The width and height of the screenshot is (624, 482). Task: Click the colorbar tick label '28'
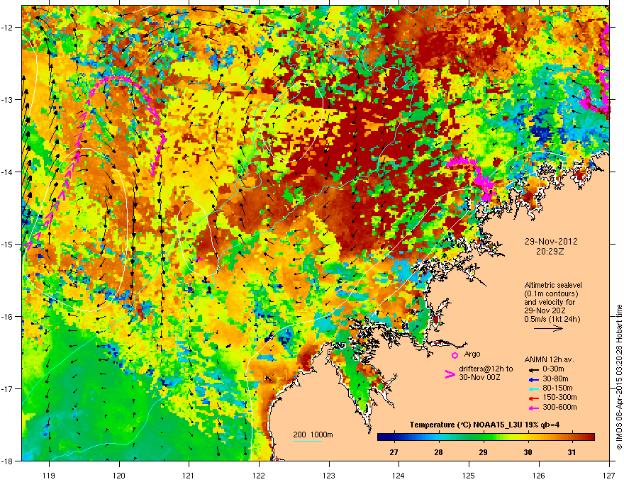tap(438, 452)
